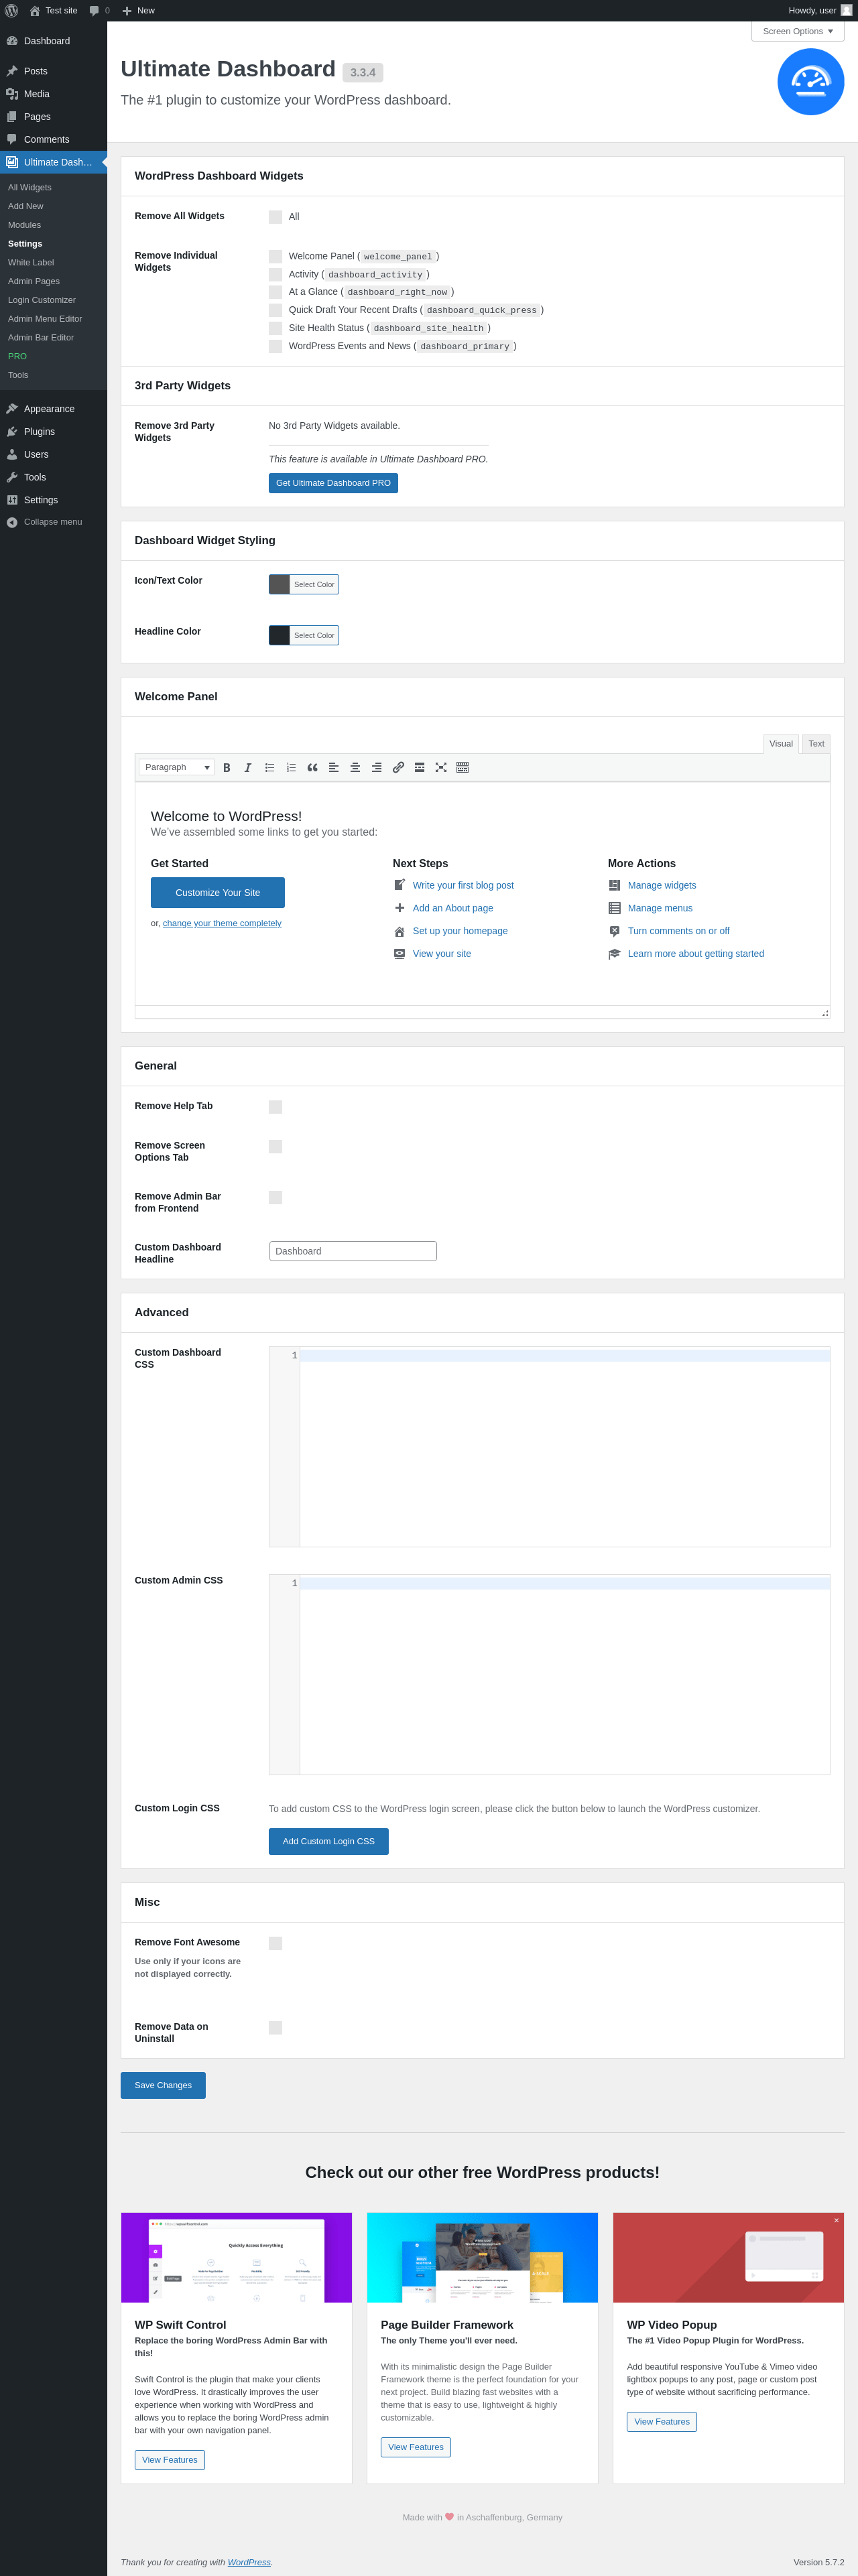
Task: View Features for WP Video Popup
Action: pyautogui.click(x=662, y=2421)
